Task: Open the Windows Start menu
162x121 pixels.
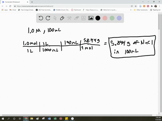Action: [x=3, y=119]
